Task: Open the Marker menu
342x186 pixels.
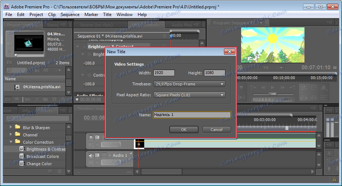Action: click(x=91, y=15)
